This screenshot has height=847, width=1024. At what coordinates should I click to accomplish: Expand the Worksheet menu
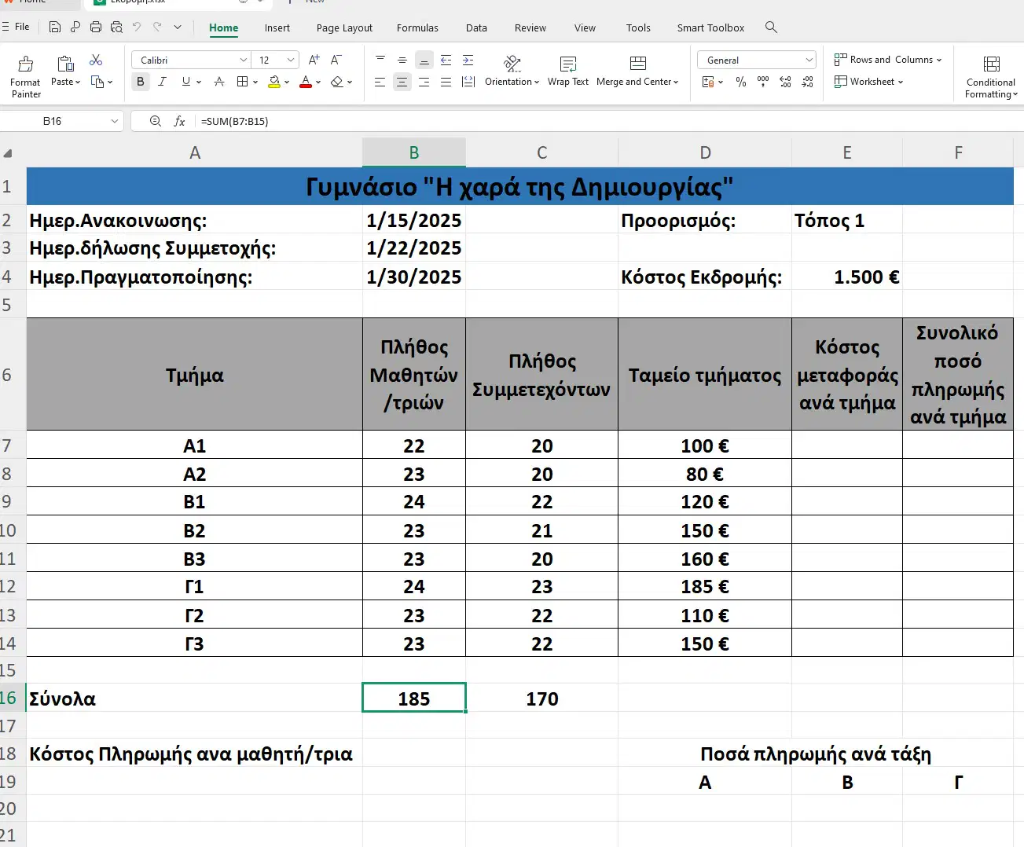pos(868,82)
